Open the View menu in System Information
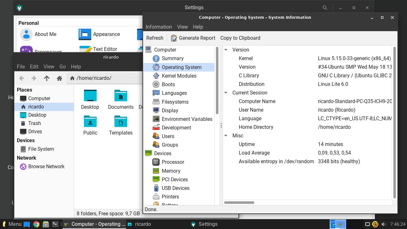This screenshot has height=229, width=407. point(183,27)
